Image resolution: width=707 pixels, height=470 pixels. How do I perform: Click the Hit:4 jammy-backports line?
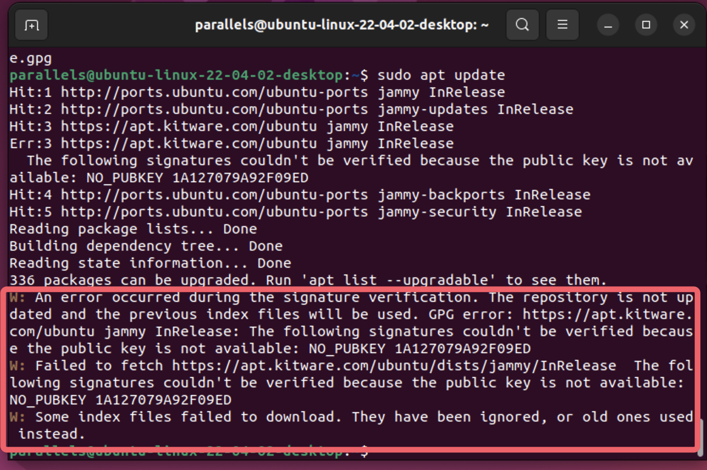[300, 195]
